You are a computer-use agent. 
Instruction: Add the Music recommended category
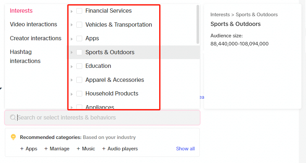pyautogui.click(x=86, y=149)
